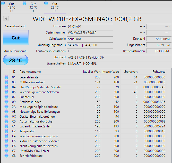Click status orb for Wiederzuweisungsereignisse row
172x163 pixels.
(x=6, y=136)
